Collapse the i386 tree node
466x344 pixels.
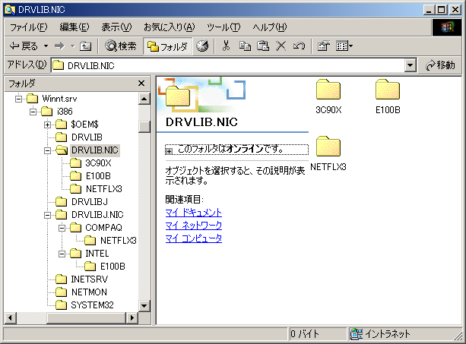(x=33, y=112)
